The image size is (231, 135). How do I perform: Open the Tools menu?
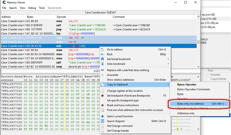[42, 8]
